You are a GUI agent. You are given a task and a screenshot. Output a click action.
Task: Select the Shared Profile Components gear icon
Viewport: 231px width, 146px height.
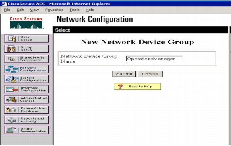tap(11, 59)
